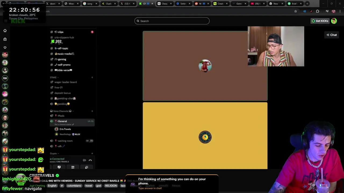344x193 pixels.
Task: Open the CRISTRAVELS channel name
Action: (x=42, y=175)
